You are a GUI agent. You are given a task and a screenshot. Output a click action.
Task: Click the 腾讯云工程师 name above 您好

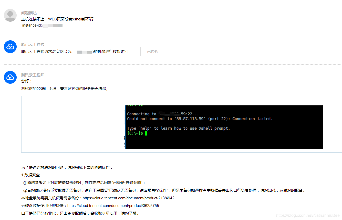click(33, 75)
